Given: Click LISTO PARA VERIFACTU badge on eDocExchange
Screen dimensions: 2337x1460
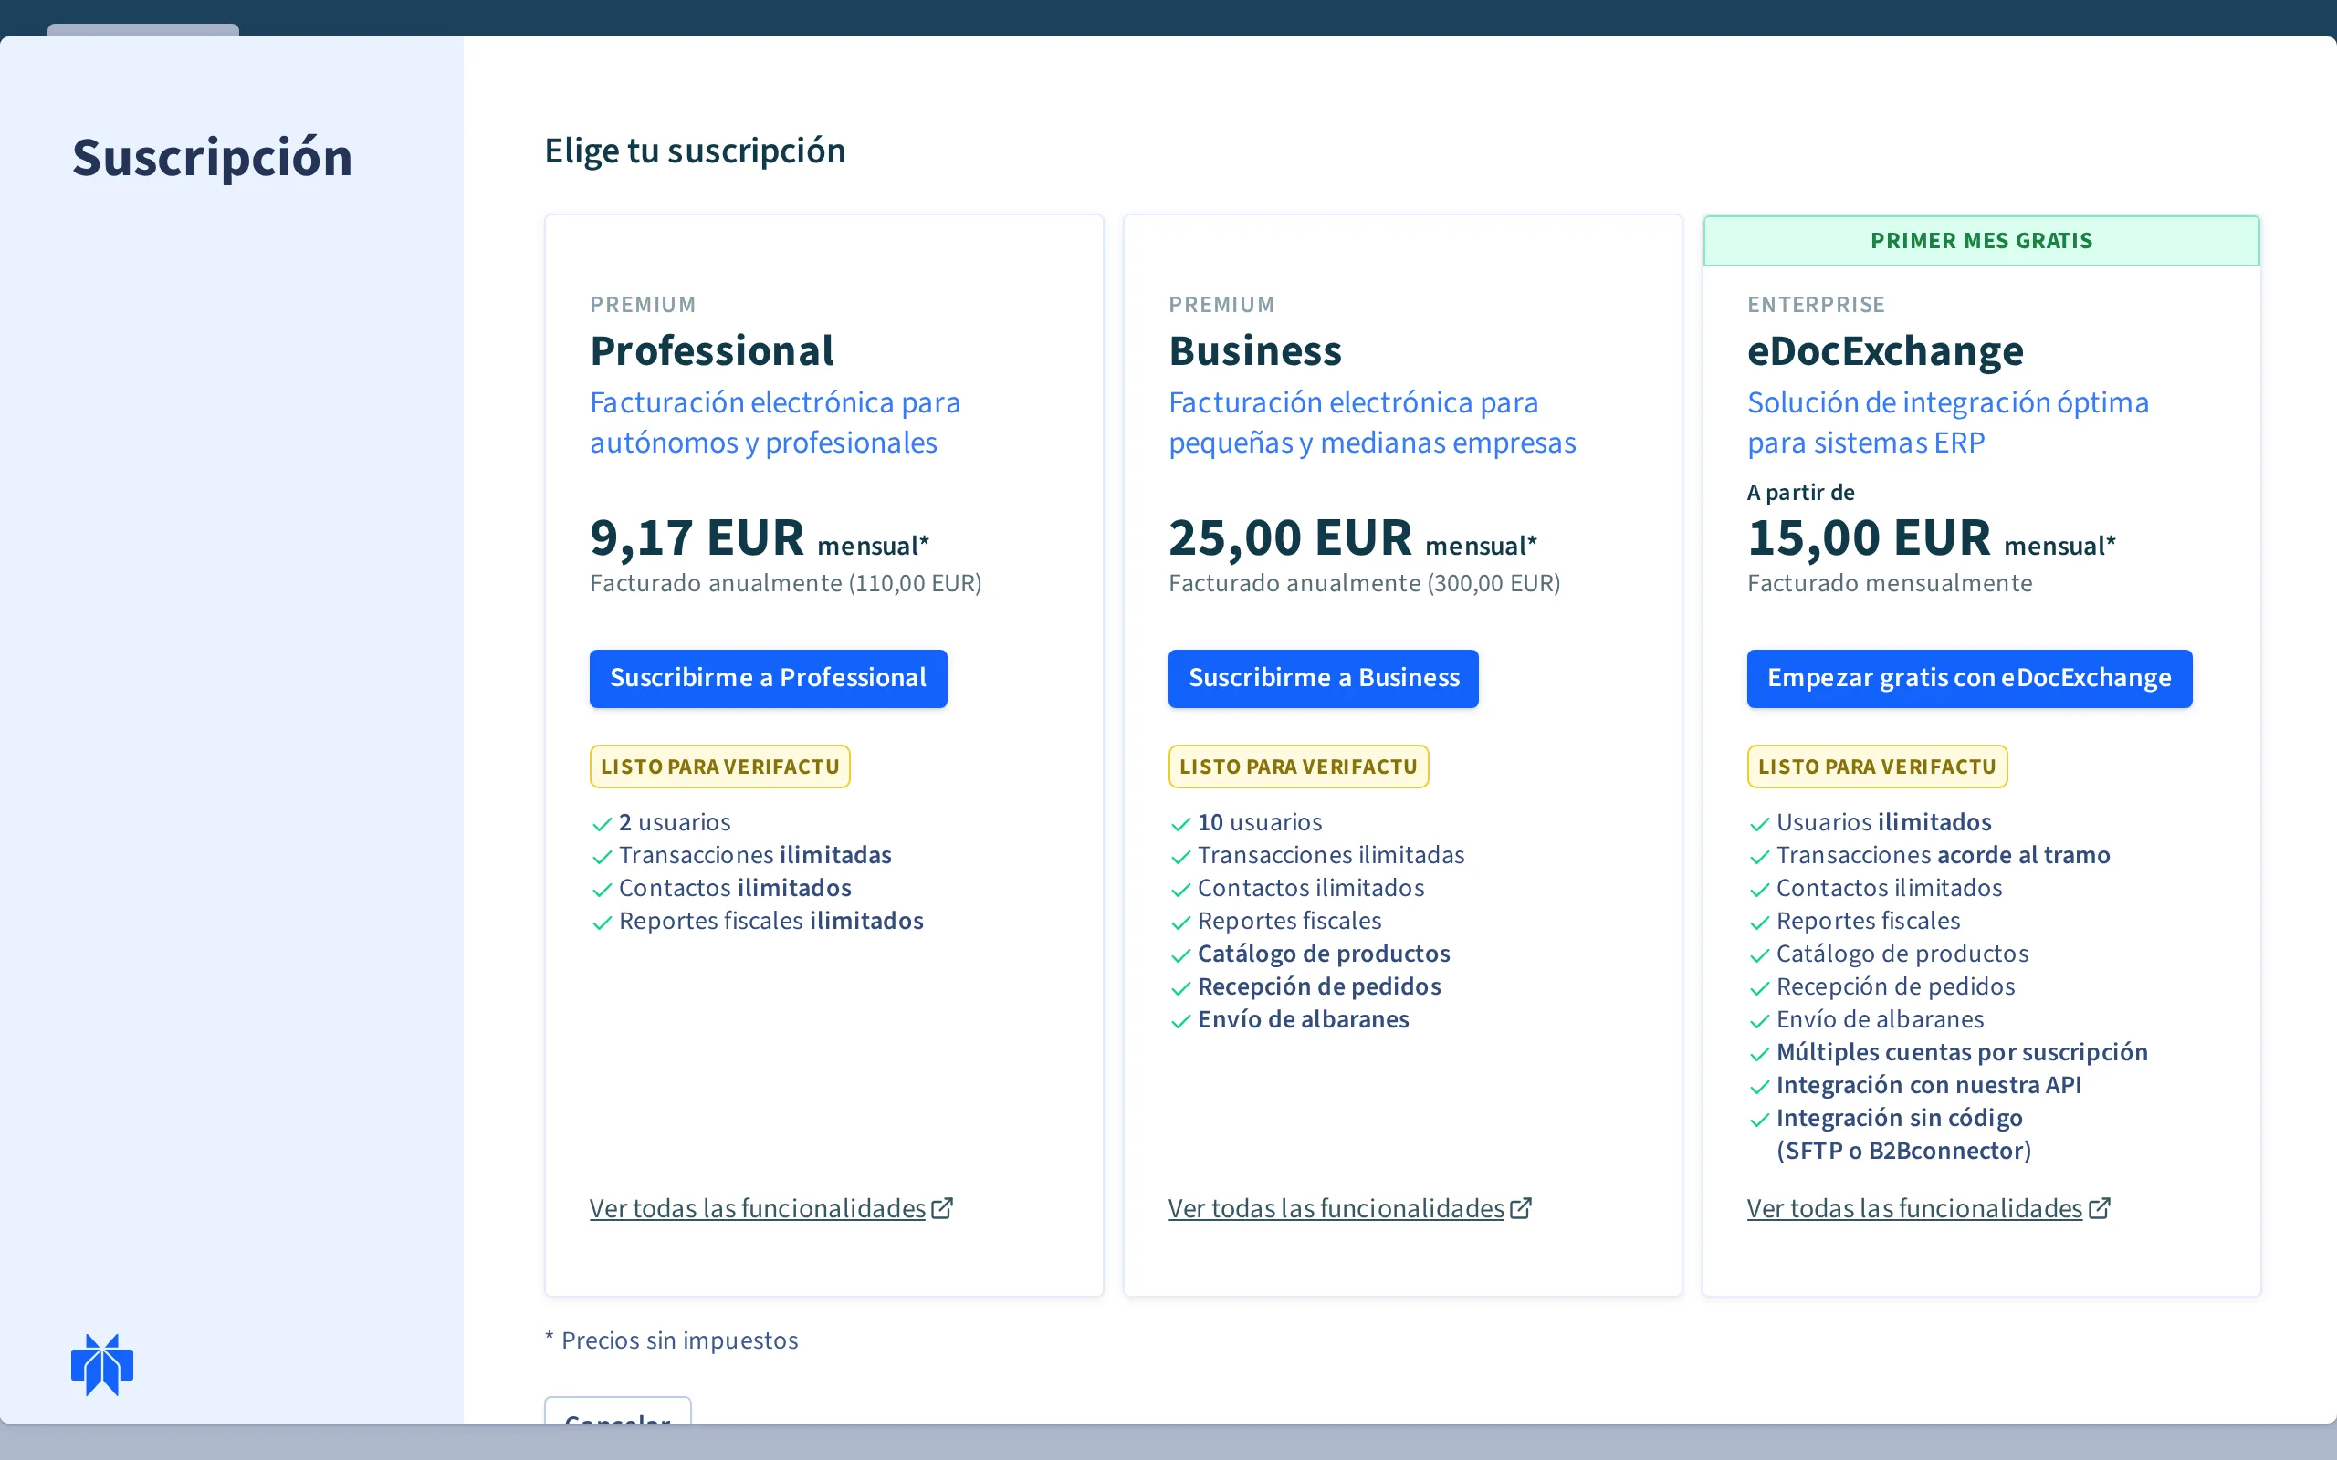Looking at the screenshot, I should [1876, 766].
